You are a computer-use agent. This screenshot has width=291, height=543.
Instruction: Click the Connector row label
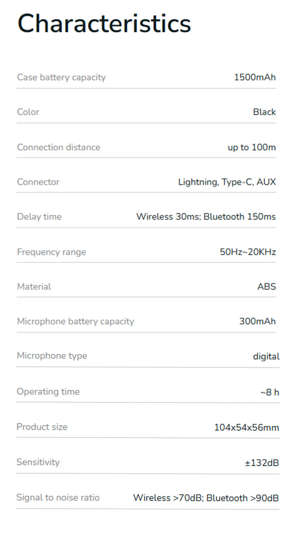tap(38, 182)
